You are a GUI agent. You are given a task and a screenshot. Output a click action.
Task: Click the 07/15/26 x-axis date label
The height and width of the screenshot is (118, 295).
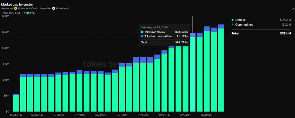pyautogui.click(x=122, y=115)
